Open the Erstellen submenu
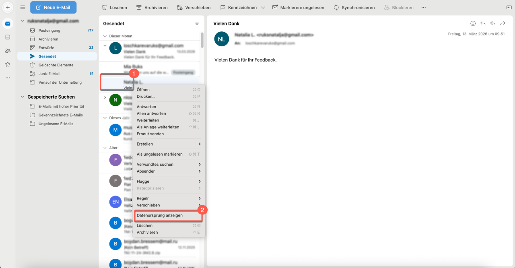 [169, 144]
